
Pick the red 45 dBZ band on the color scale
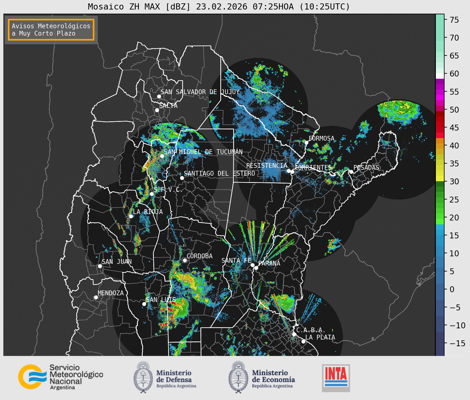coord(440,130)
